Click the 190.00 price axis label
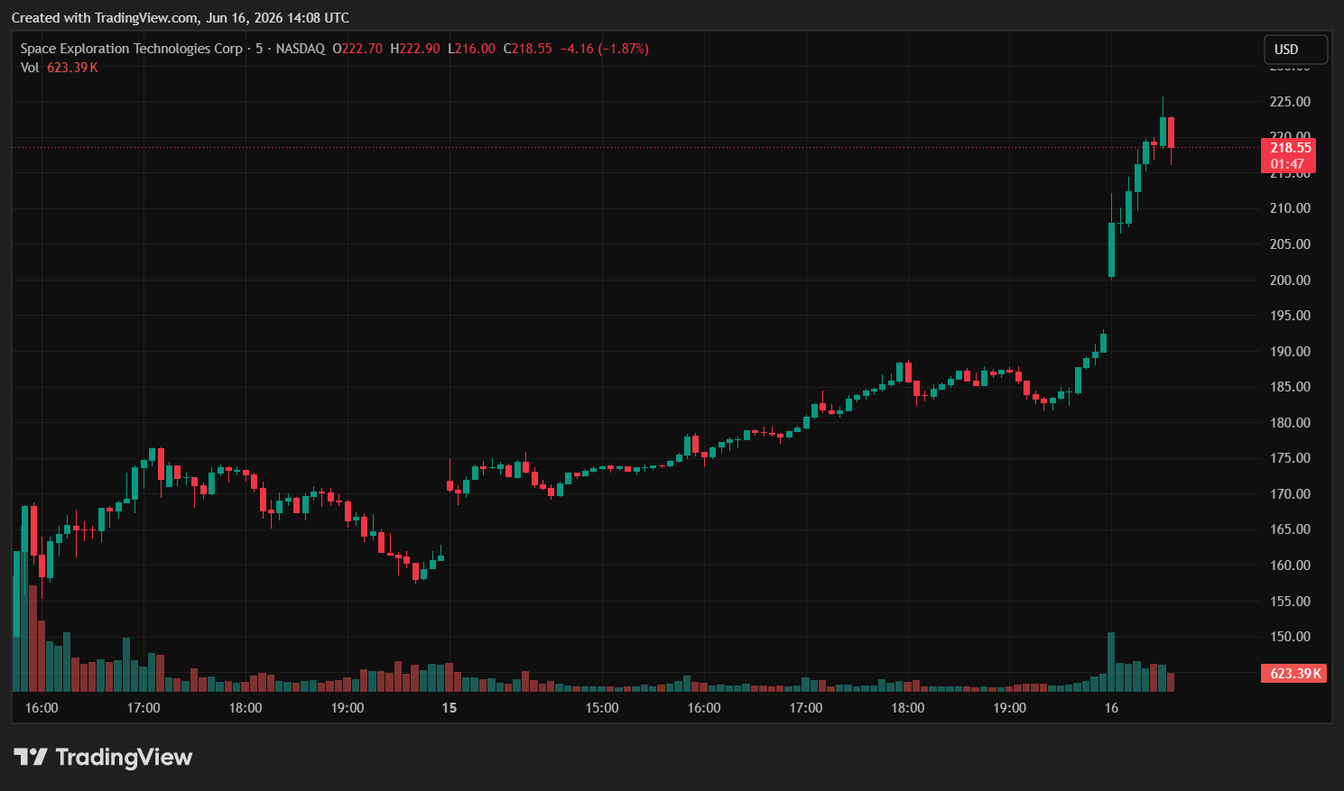The height and width of the screenshot is (791, 1344). pyautogui.click(x=1290, y=352)
